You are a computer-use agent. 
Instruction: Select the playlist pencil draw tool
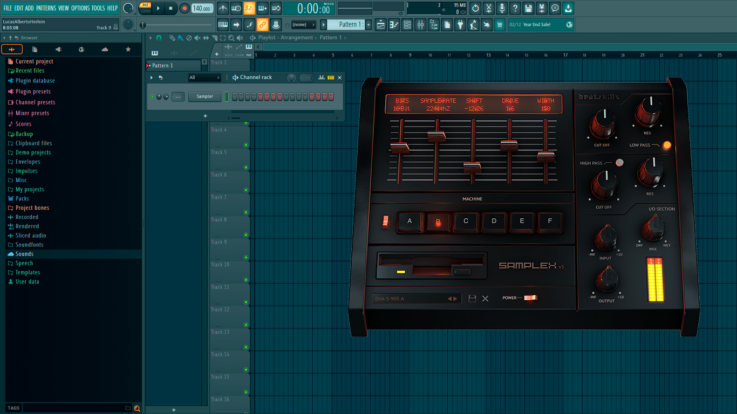click(172, 38)
